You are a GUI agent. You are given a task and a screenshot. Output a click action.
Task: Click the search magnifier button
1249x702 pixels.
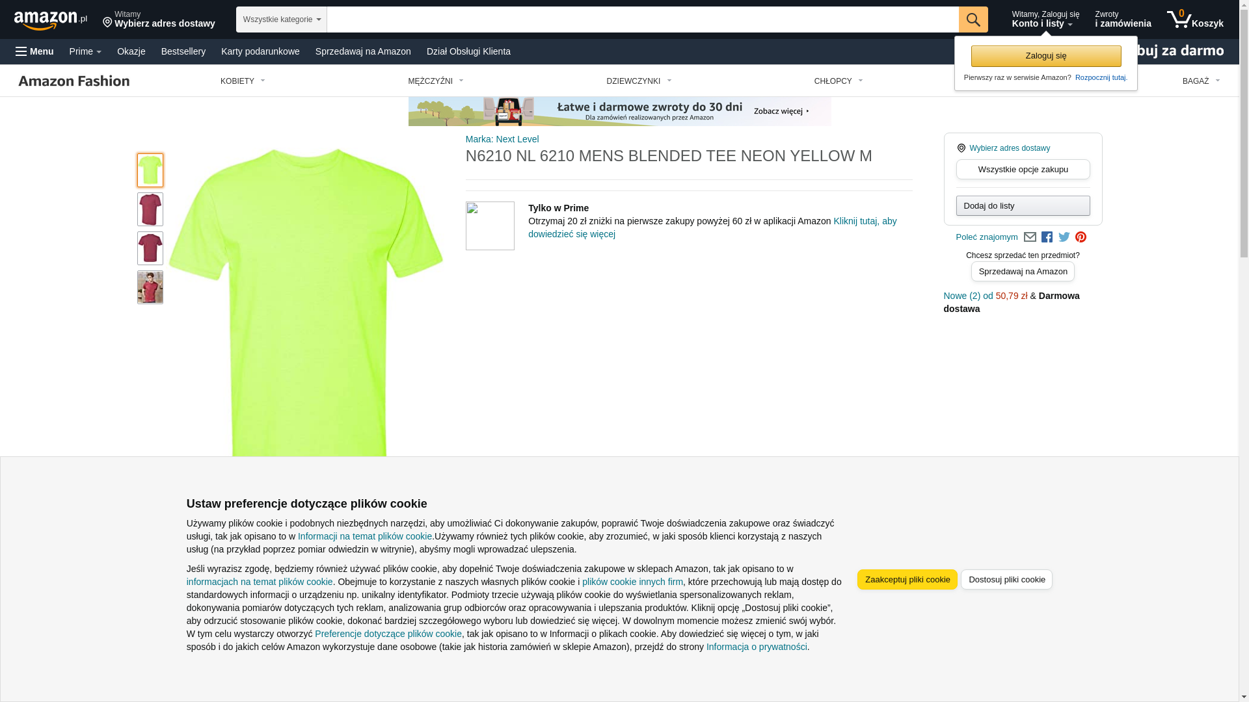(x=973, y=19)
